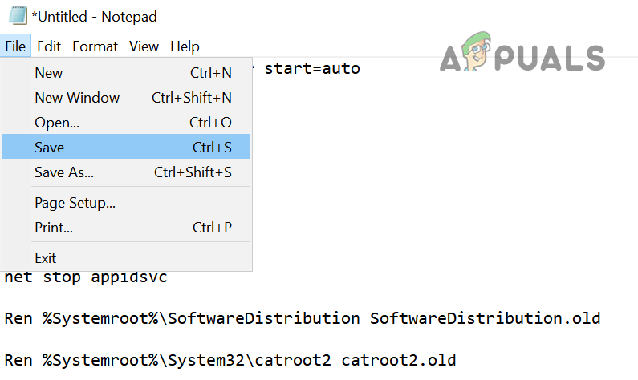Click Exit to close Notepad
Viewport: 638px width, 380px height.
pos(46,257)
